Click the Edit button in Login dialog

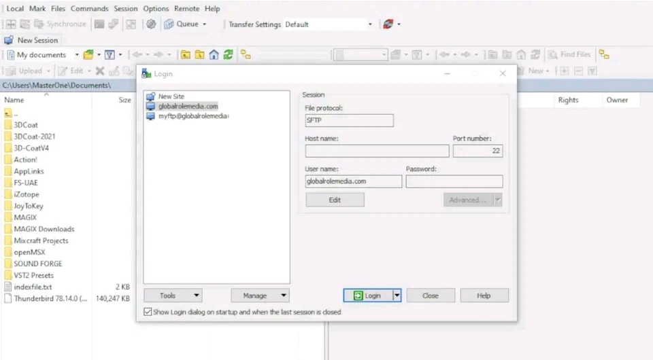coord(335,200)
